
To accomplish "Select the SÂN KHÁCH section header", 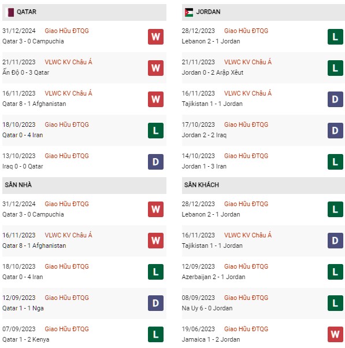I will tap(264, 185).
